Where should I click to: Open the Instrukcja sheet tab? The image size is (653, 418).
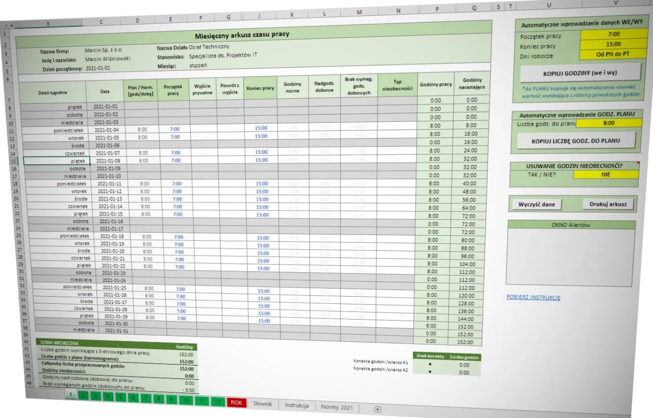[x=296, y=406]
